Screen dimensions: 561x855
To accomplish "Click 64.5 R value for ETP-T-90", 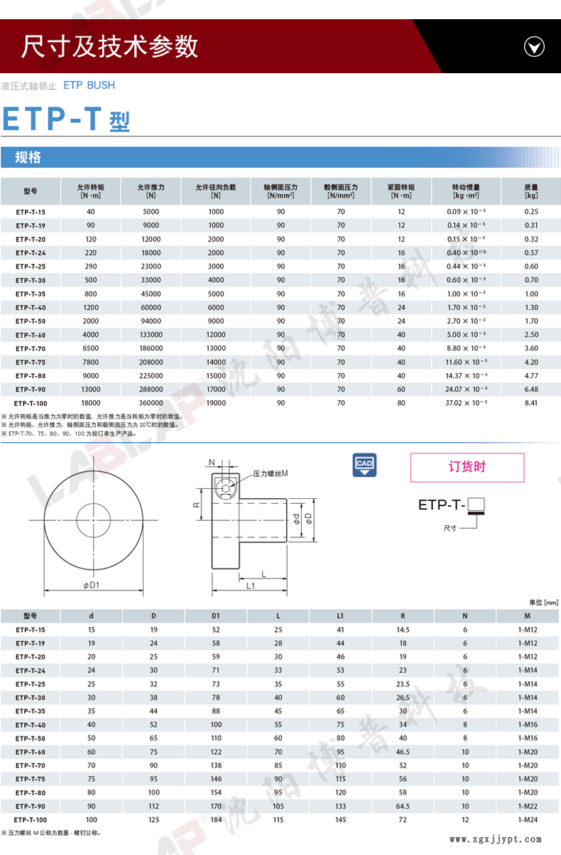I will click(403, 806).
